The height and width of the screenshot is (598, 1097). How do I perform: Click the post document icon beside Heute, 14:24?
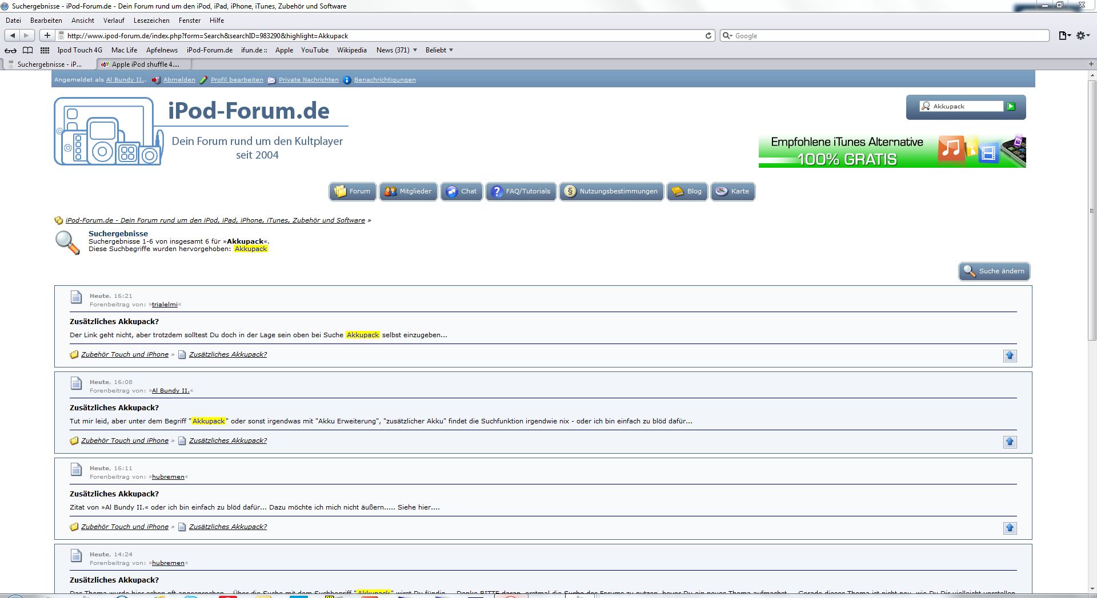[76, 556]
